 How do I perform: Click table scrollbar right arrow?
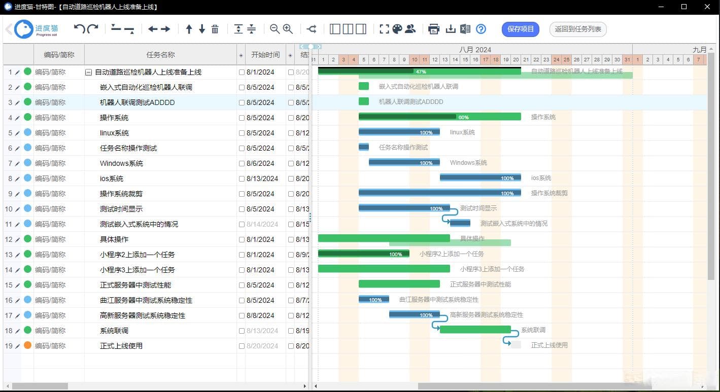(x=305, y=386)
